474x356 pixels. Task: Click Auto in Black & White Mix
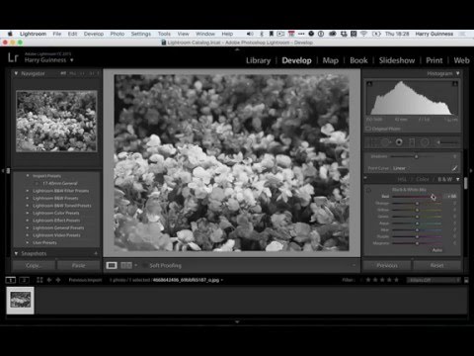pyautogui.click(x=437, y=250)
